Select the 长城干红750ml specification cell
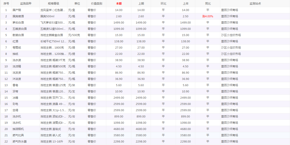The height and width of the screenshot is (145, 290). click(53, 41)
